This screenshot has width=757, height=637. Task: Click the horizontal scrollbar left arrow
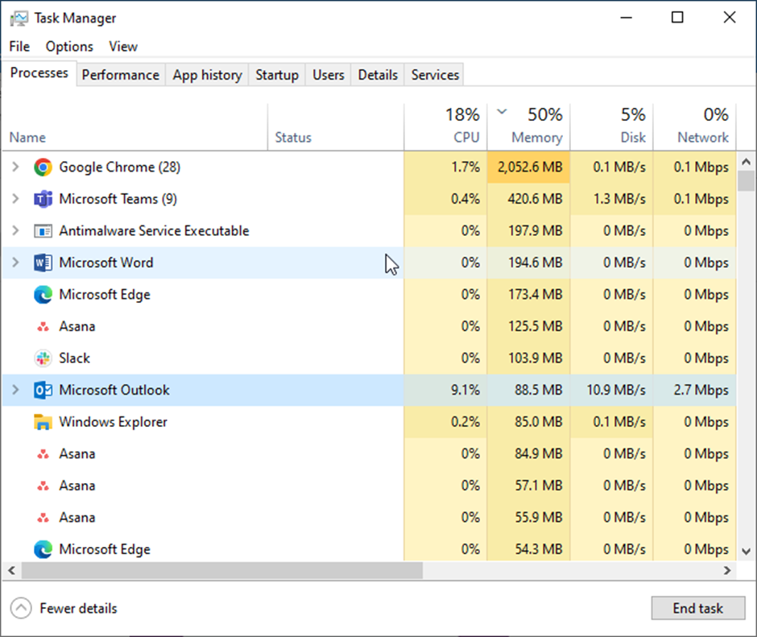(x=12, y=571)
